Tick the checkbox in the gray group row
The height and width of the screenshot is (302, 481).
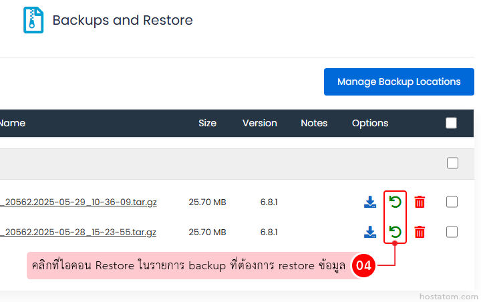click(452, 163)
